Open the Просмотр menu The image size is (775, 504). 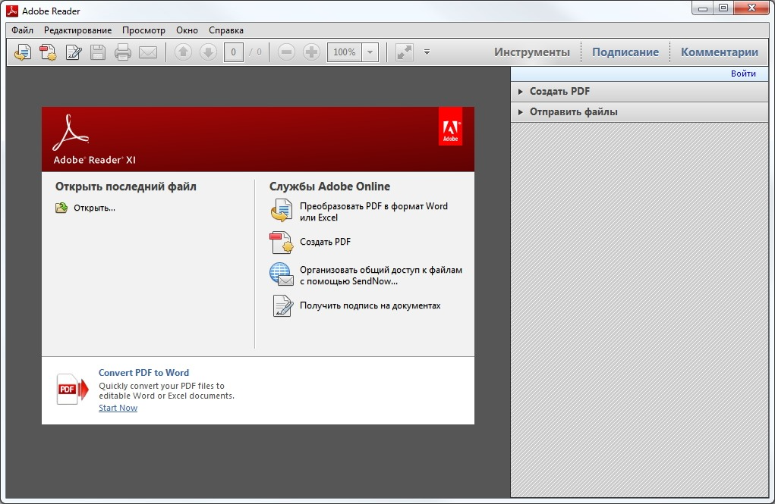[143, 30]
